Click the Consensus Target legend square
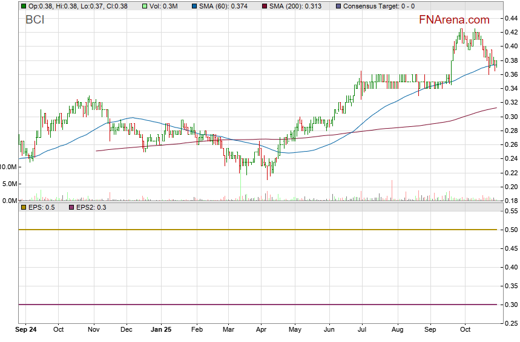Viewport: 520px width, 342px height. [x=338, y=6]
